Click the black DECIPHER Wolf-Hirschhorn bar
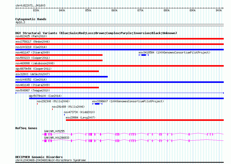 point(119,162)
